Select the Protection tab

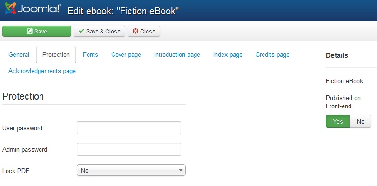pyautogui.click(x=56, y=54)
